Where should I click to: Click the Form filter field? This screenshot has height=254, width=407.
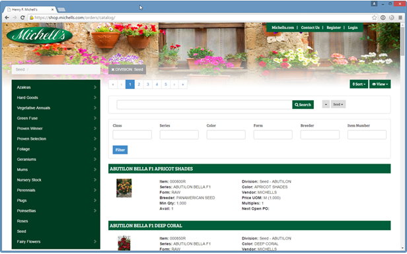(273, 135)
